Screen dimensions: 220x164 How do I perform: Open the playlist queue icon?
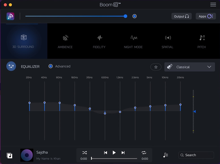click(x=166, y=155)
